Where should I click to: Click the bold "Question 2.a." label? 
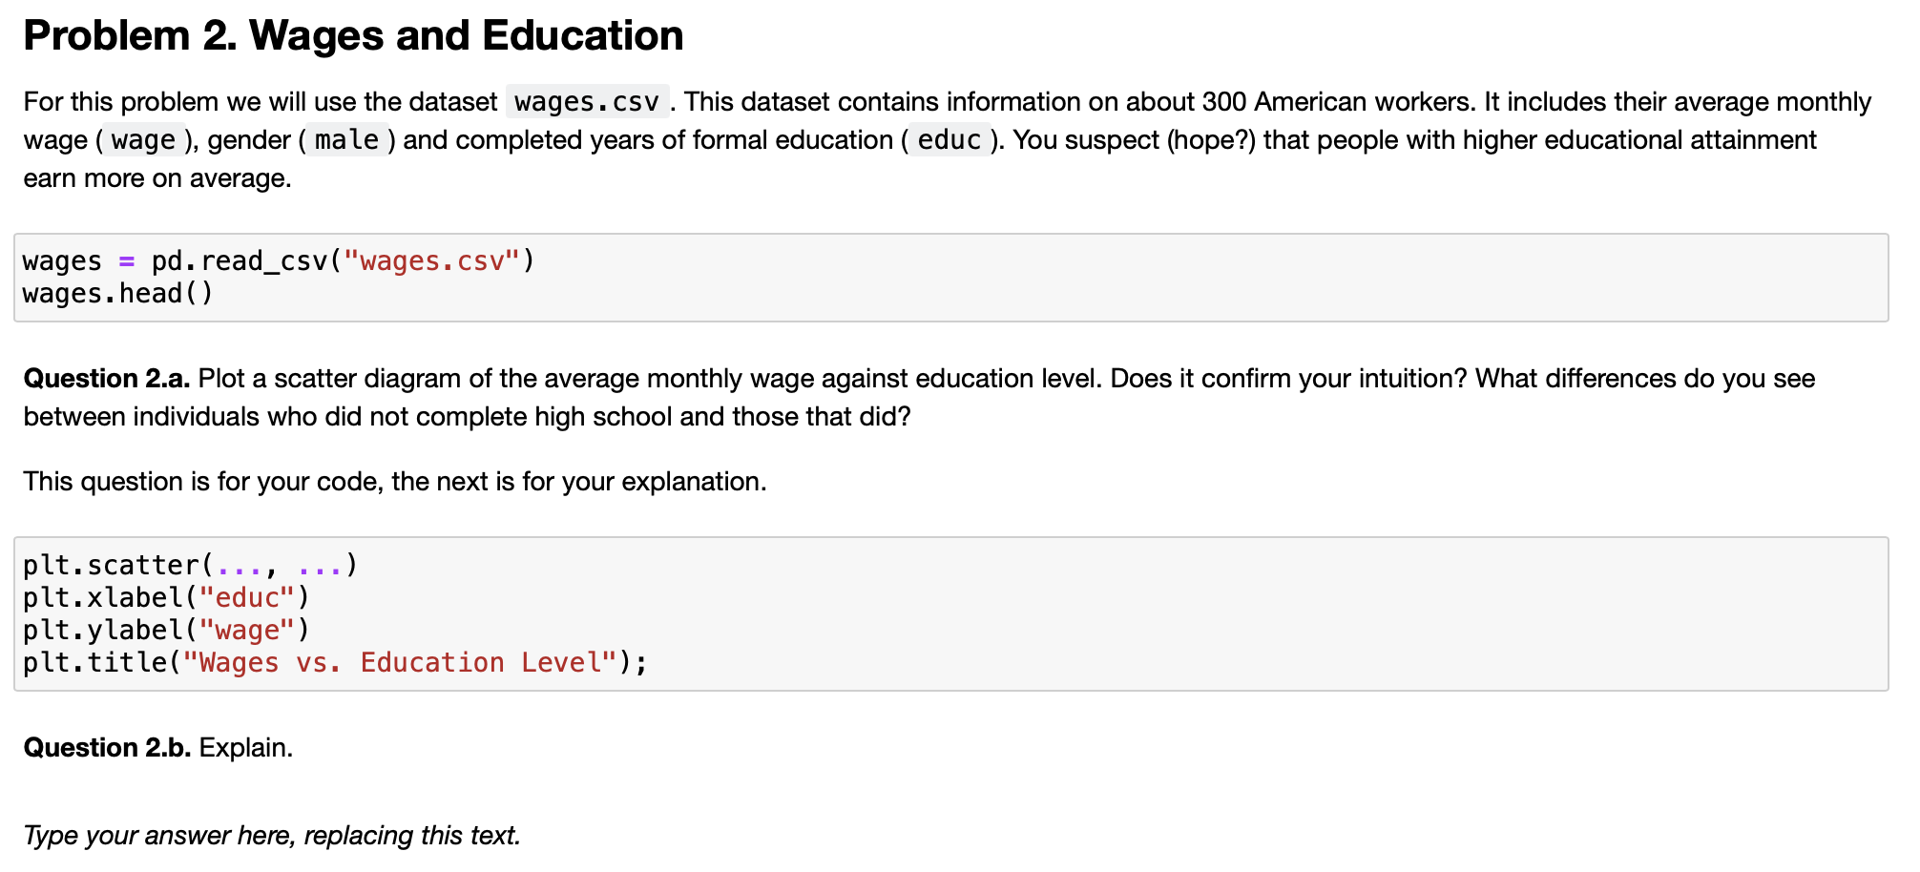click(x=107, y=379)
